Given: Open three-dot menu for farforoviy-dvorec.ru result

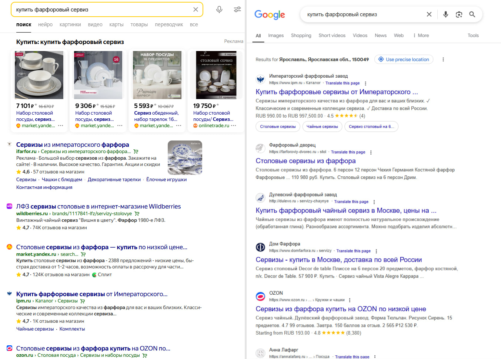Looking at the screenshot, I should 371,152.
